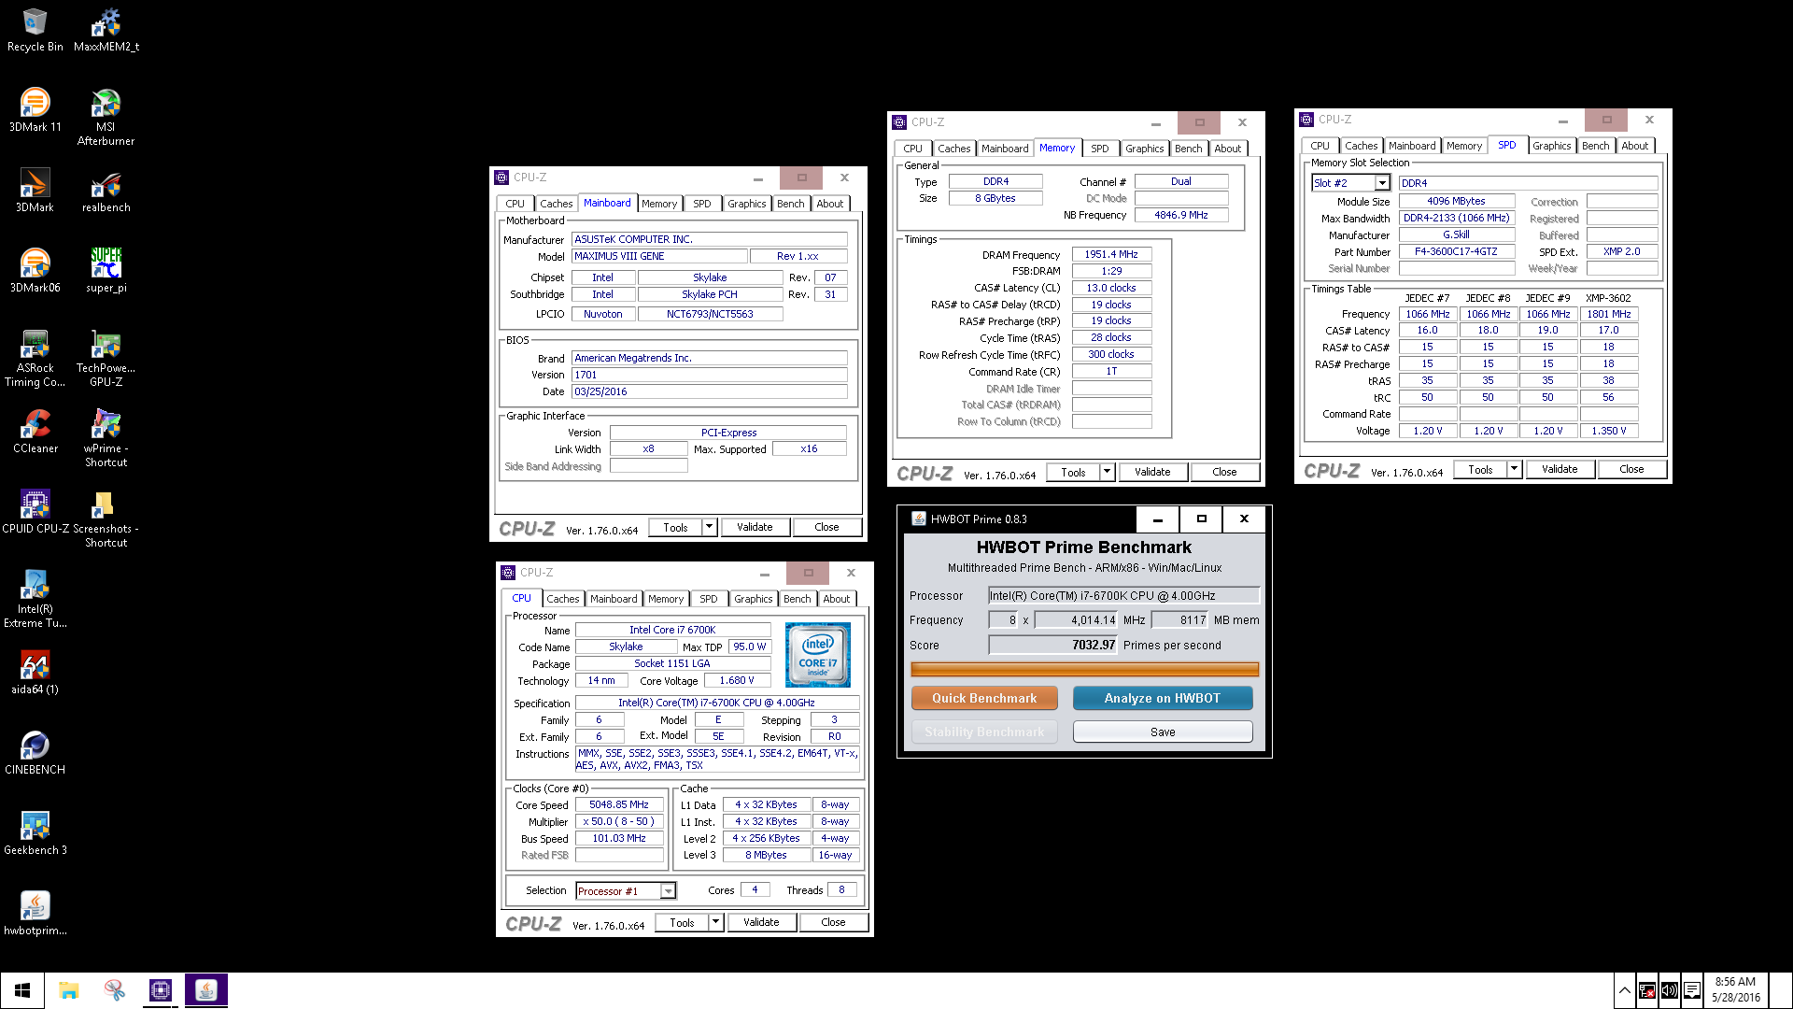Open About tab in Mainboard window
The height and width of the screenshot is (1009, 1793).
829,204
